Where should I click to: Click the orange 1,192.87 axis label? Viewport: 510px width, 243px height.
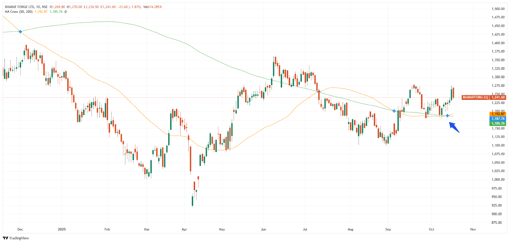pyautogui.click(x=498, y=114)
